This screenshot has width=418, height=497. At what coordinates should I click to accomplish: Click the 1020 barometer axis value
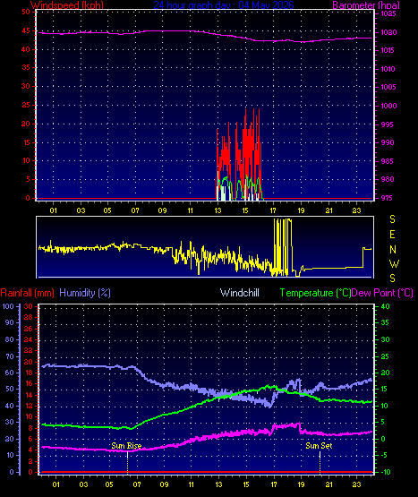coord(388,32)
